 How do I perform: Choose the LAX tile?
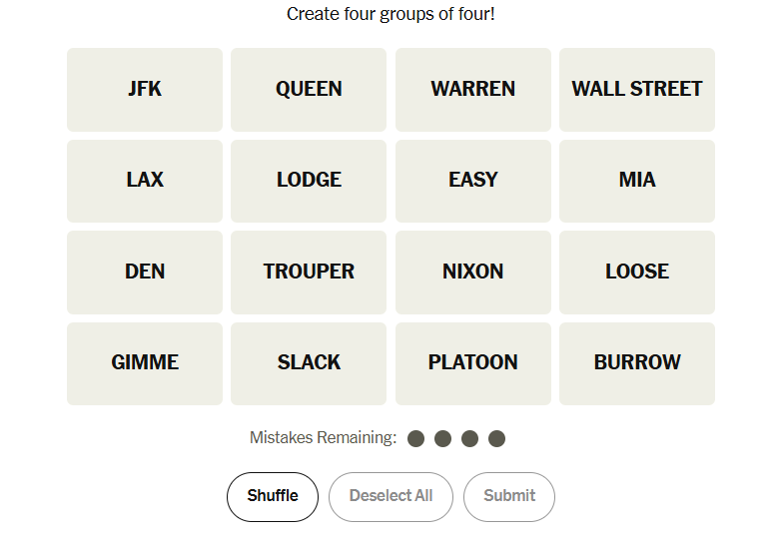pos(145,181)
